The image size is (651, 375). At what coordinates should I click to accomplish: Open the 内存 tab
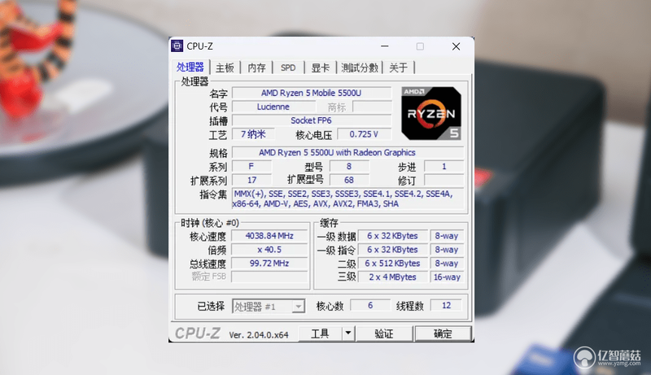256,68
